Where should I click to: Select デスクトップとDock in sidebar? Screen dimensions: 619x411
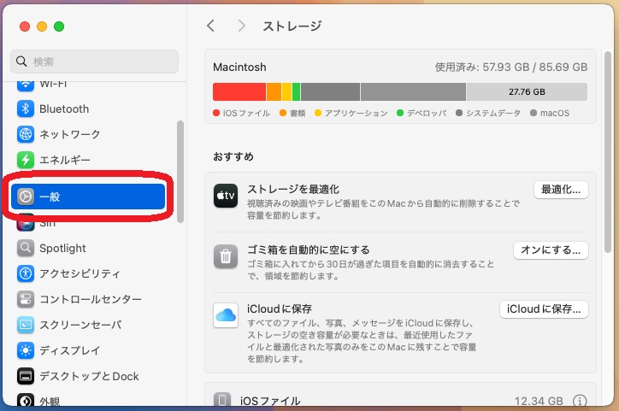pyautogui.click(x=88, y=376)
